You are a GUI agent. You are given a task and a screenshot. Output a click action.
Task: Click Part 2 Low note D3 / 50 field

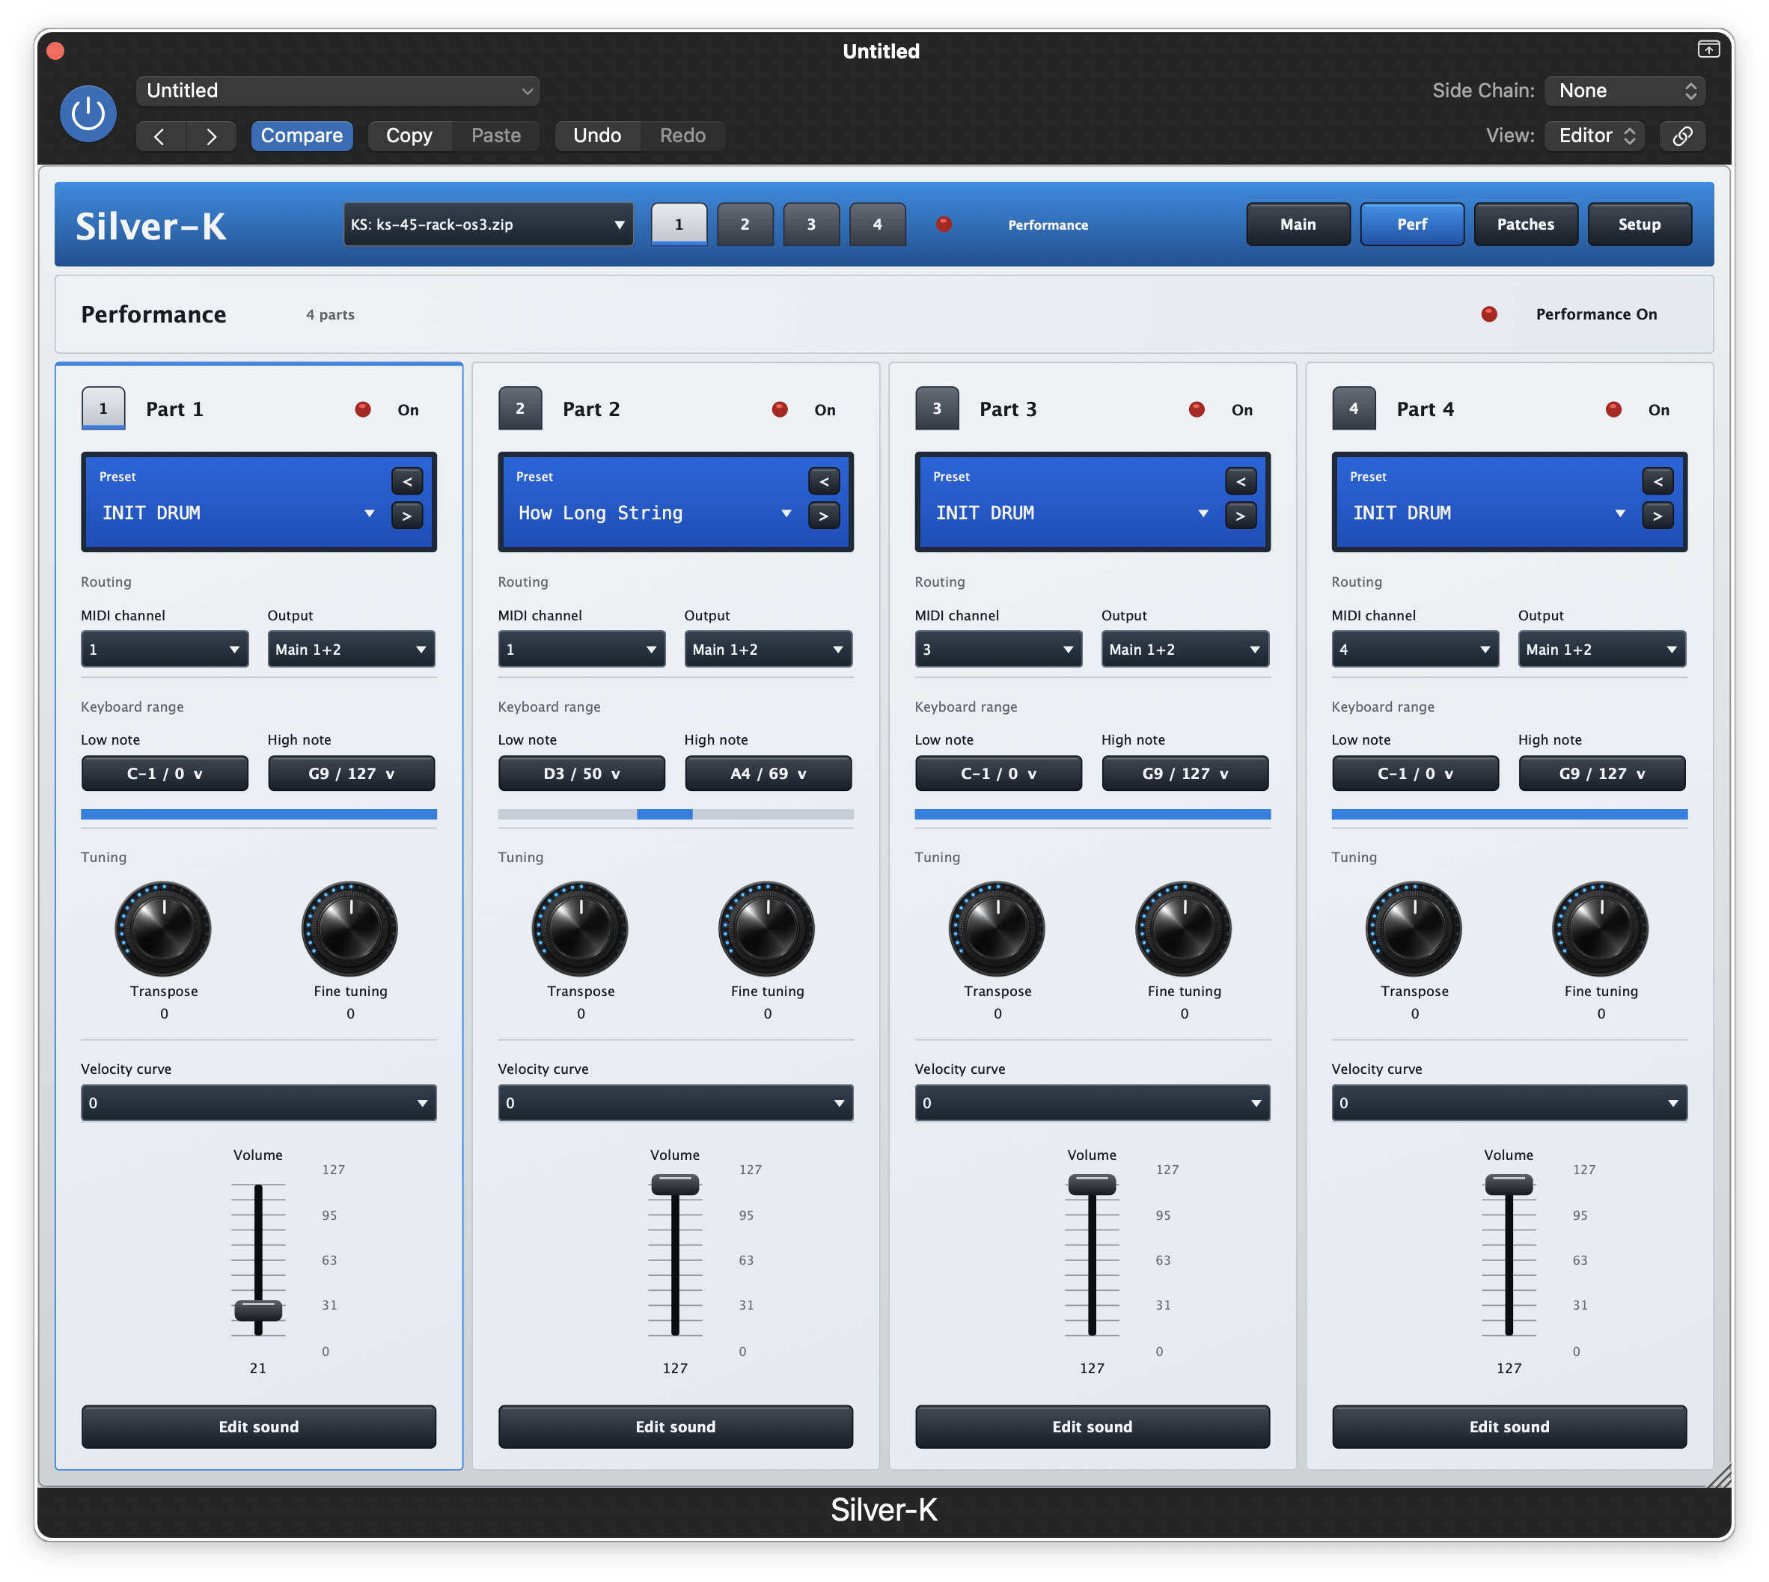tap(581, 774)
